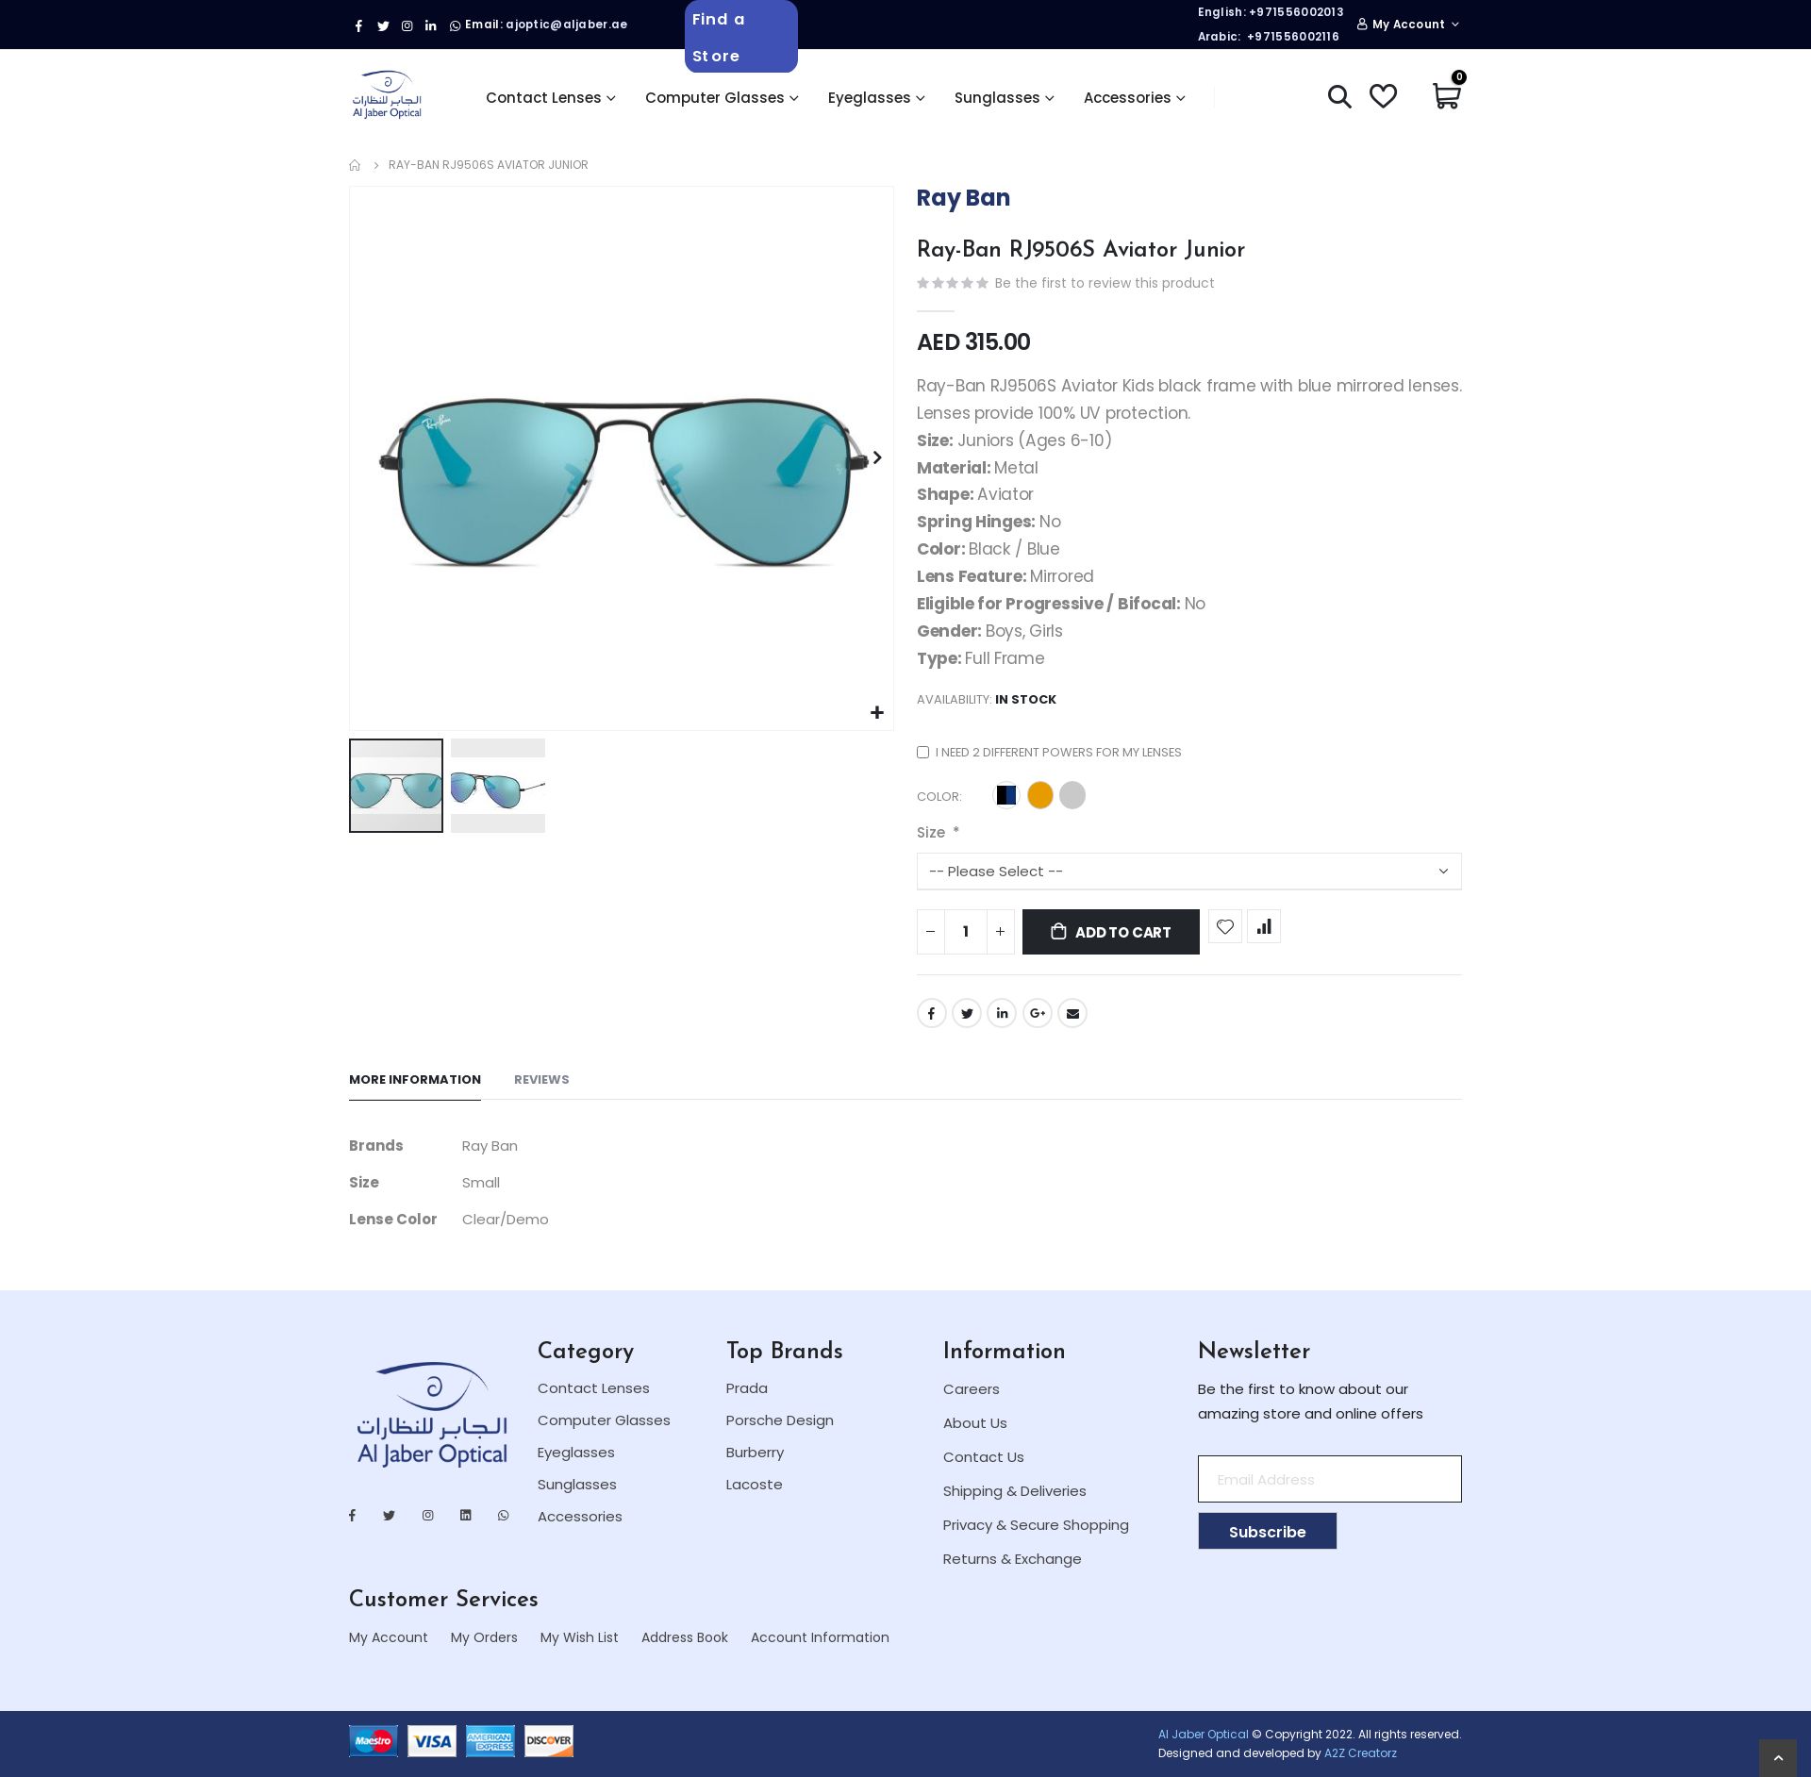
Task: Open footer Twitter icon
Action: tap(389, 1515)
